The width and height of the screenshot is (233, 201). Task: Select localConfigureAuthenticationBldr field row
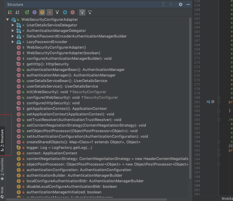coord(85,181)
